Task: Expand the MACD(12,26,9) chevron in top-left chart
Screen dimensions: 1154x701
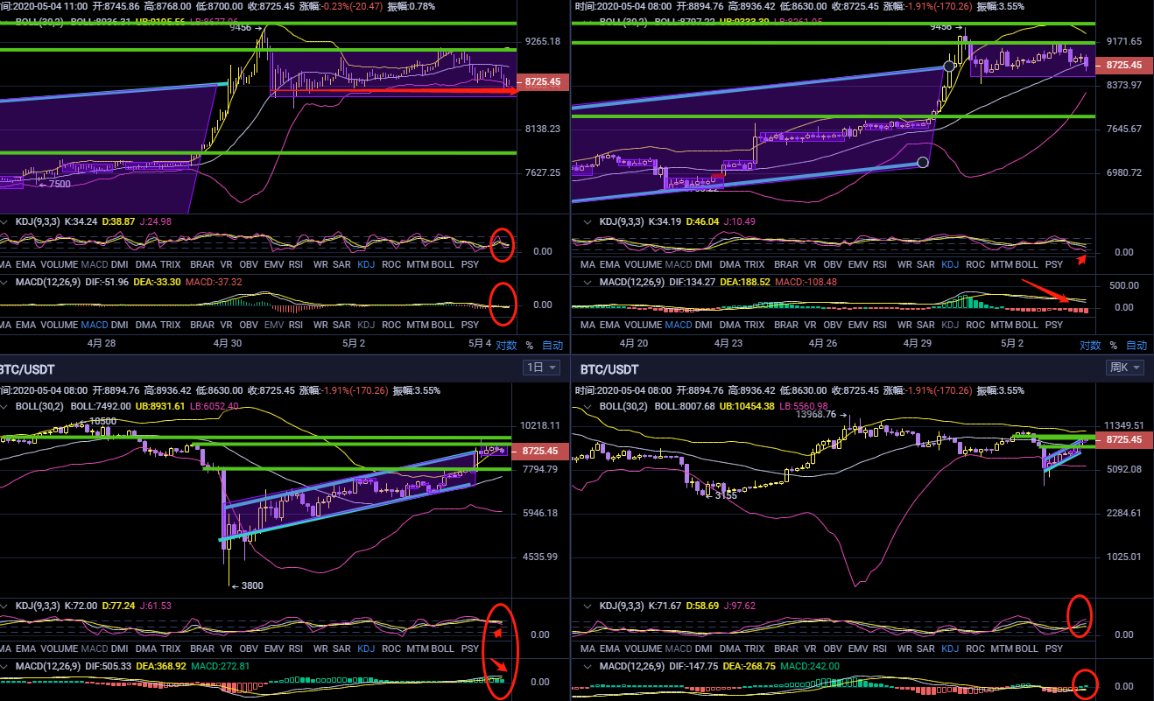Action: (x=5, y=282)
